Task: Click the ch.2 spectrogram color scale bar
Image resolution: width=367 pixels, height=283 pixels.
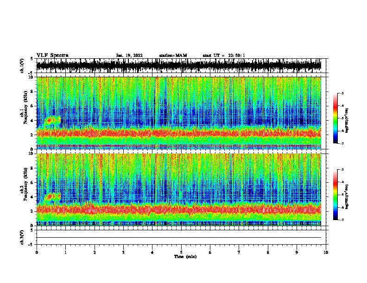Action: [335, 195]
